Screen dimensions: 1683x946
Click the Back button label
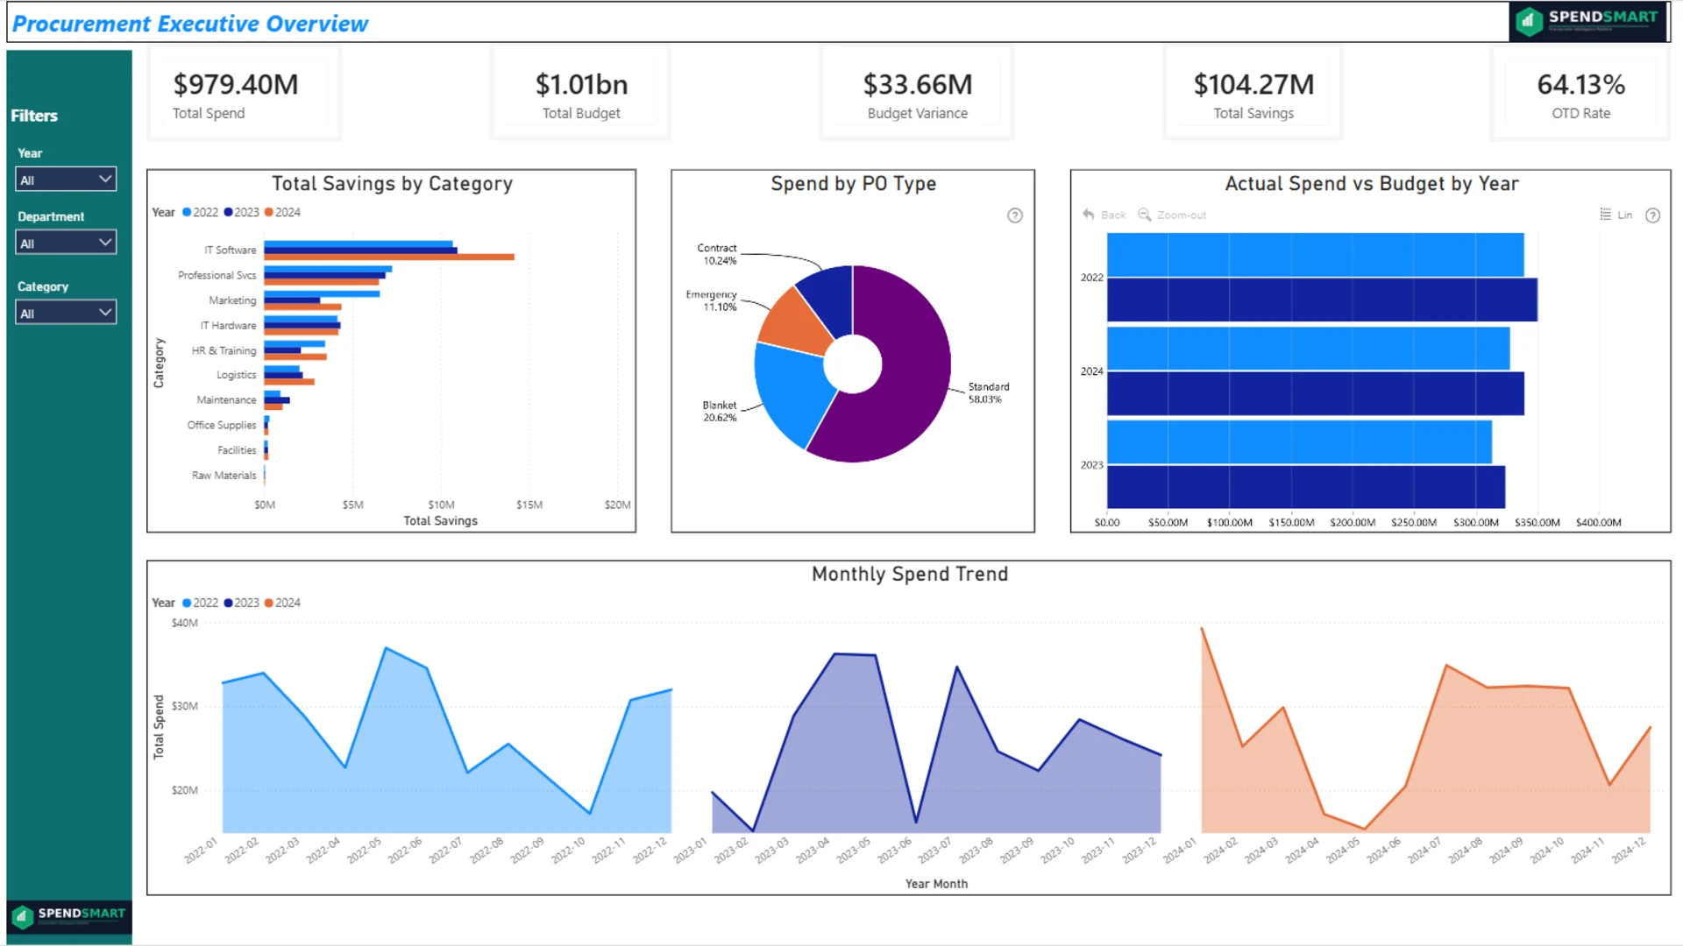(x=1113, y=215)
